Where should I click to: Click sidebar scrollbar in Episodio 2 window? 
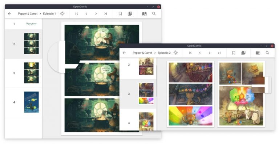click(157, 81)
